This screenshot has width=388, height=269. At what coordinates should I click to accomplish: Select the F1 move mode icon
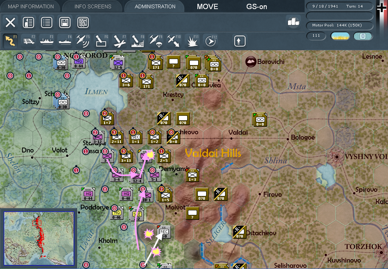(10, 41)
